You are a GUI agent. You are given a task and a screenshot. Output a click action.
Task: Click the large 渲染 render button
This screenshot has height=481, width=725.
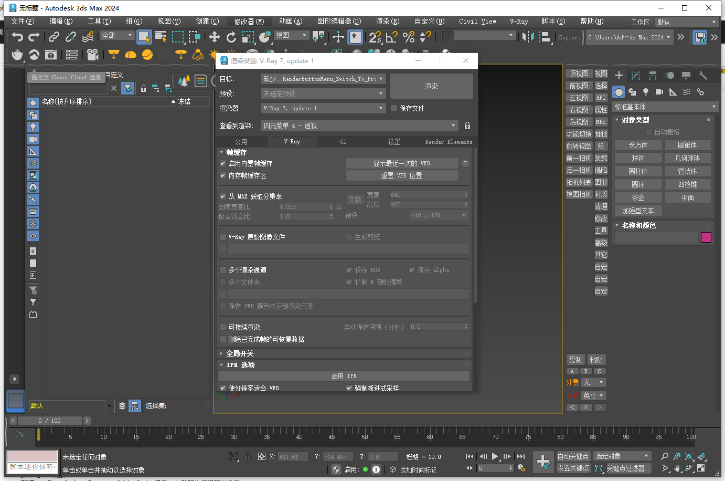(x=431, y=86)
